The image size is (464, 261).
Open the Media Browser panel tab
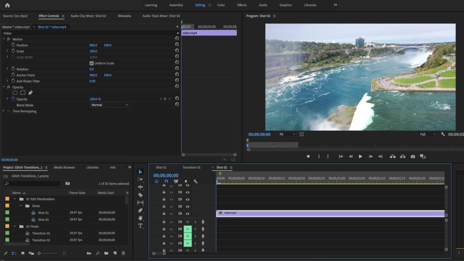point(64,168)
